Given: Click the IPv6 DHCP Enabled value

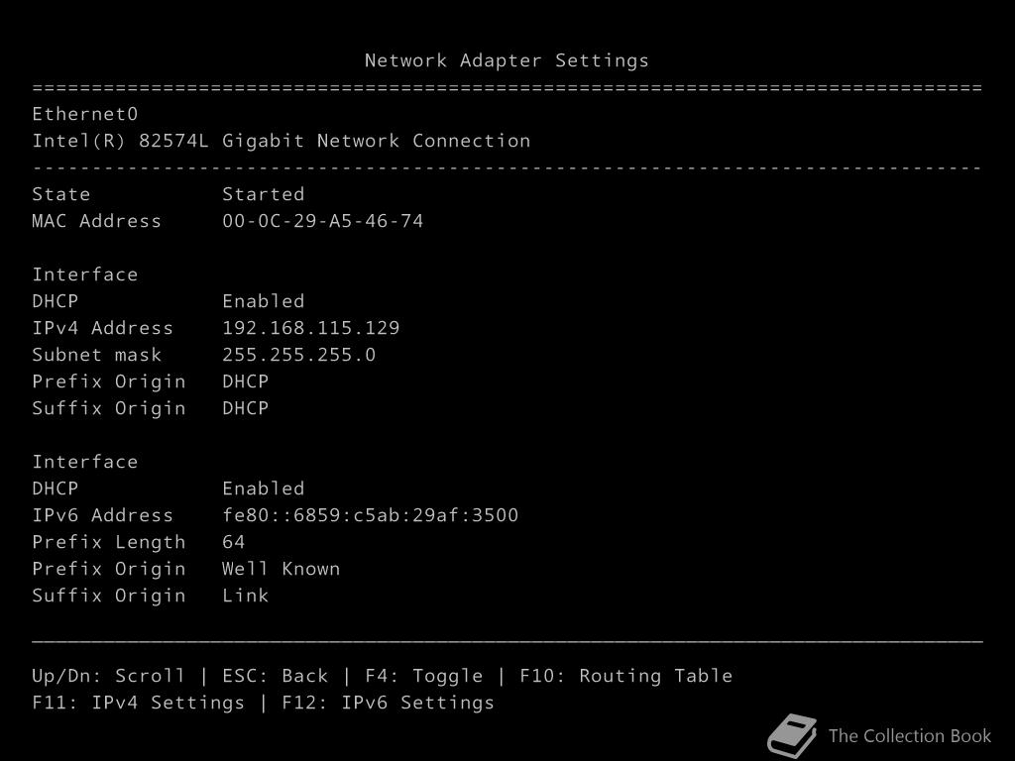Looking at the screenshot, I should pyautogui.click(x=264, y=489).
